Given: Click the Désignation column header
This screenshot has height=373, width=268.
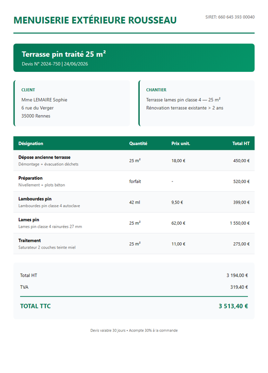Looking at the screenshot, I should click(x=31, y=144).
